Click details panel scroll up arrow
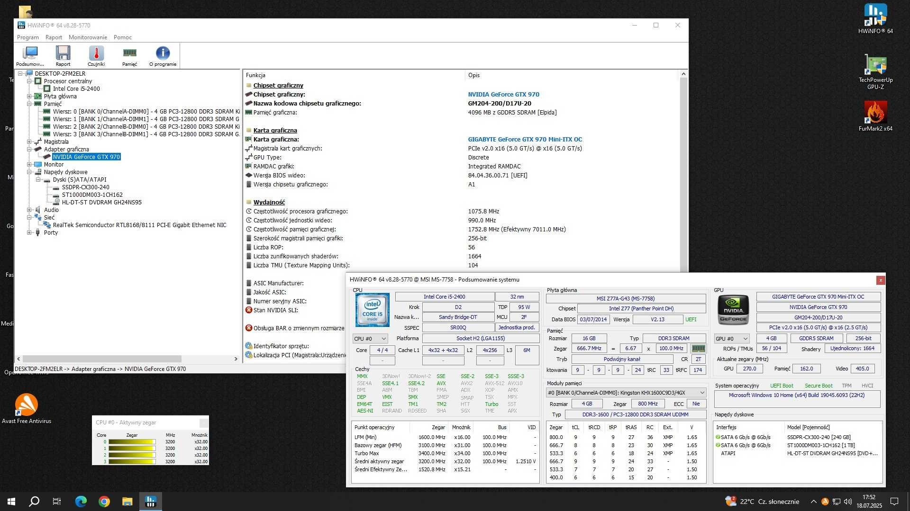910x511 pixels. pos(683,74)
